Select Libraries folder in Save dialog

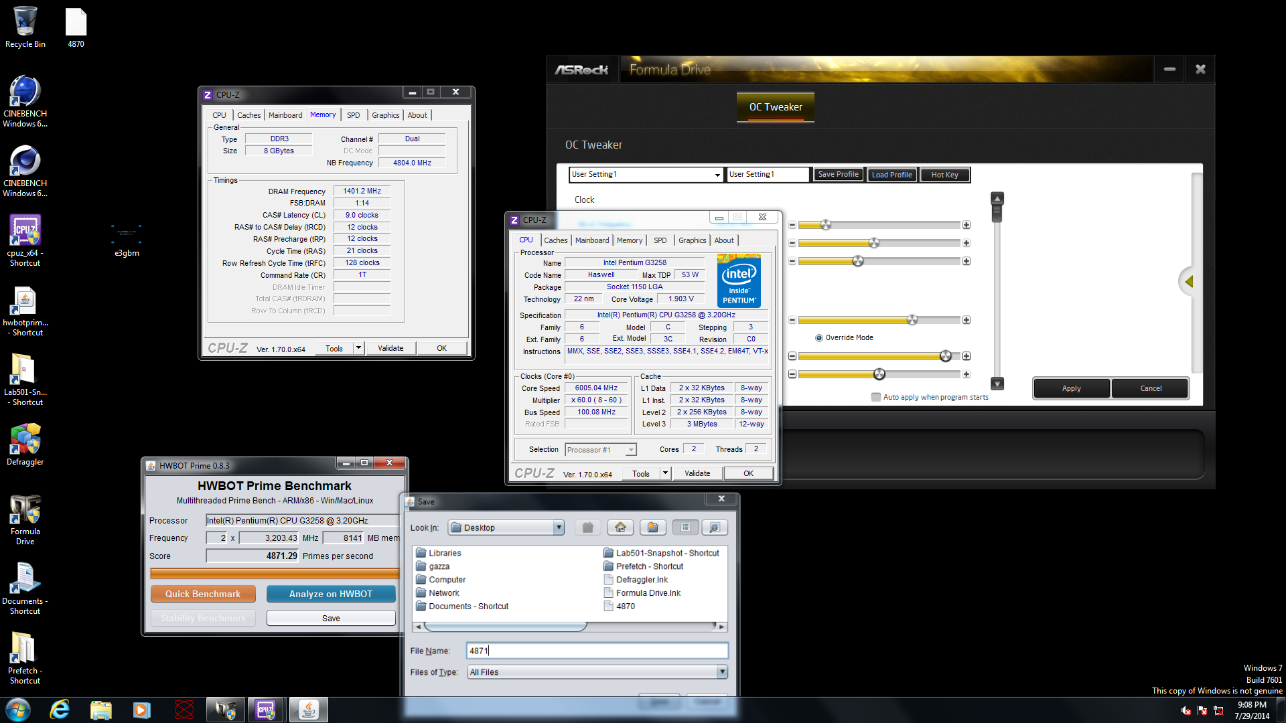point(438,553)
